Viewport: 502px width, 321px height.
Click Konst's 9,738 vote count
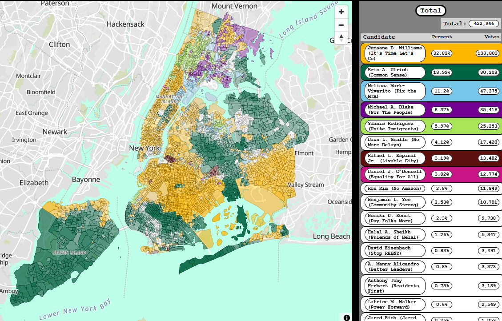[489, 218]
